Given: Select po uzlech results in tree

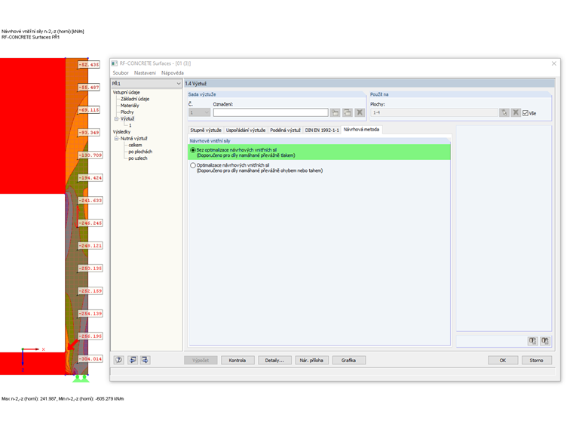Looking at the screenshot, I should tap(138, 158).
